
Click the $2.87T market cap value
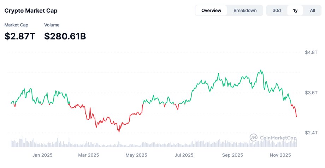pos(20,36)
